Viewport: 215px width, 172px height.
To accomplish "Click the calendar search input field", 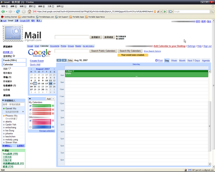I will click(72, 51).
